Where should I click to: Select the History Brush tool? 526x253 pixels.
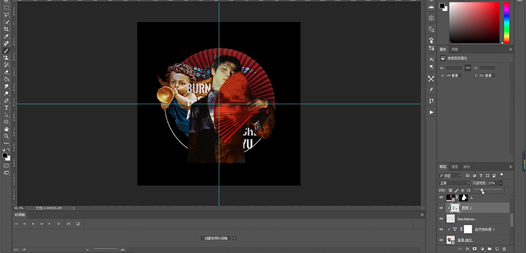[7, 65]
